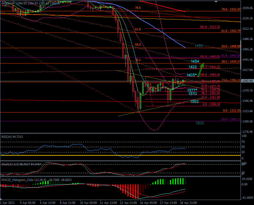This screenshot has height=205, width=254.
Task: Click the cyan '1352' level label
Action: click(x=194, y=102)
